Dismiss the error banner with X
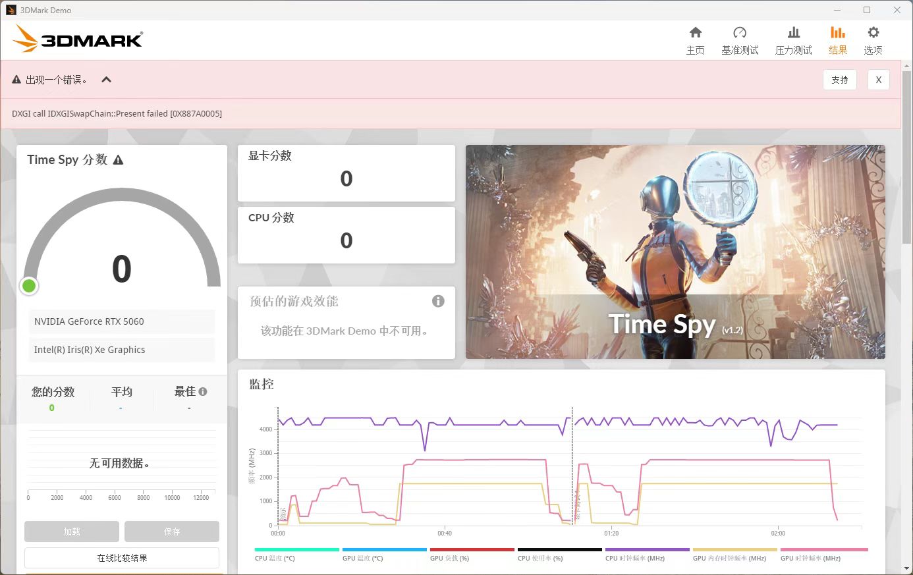The height and width of the screenshot is (575, 913). tap(878, 80)
